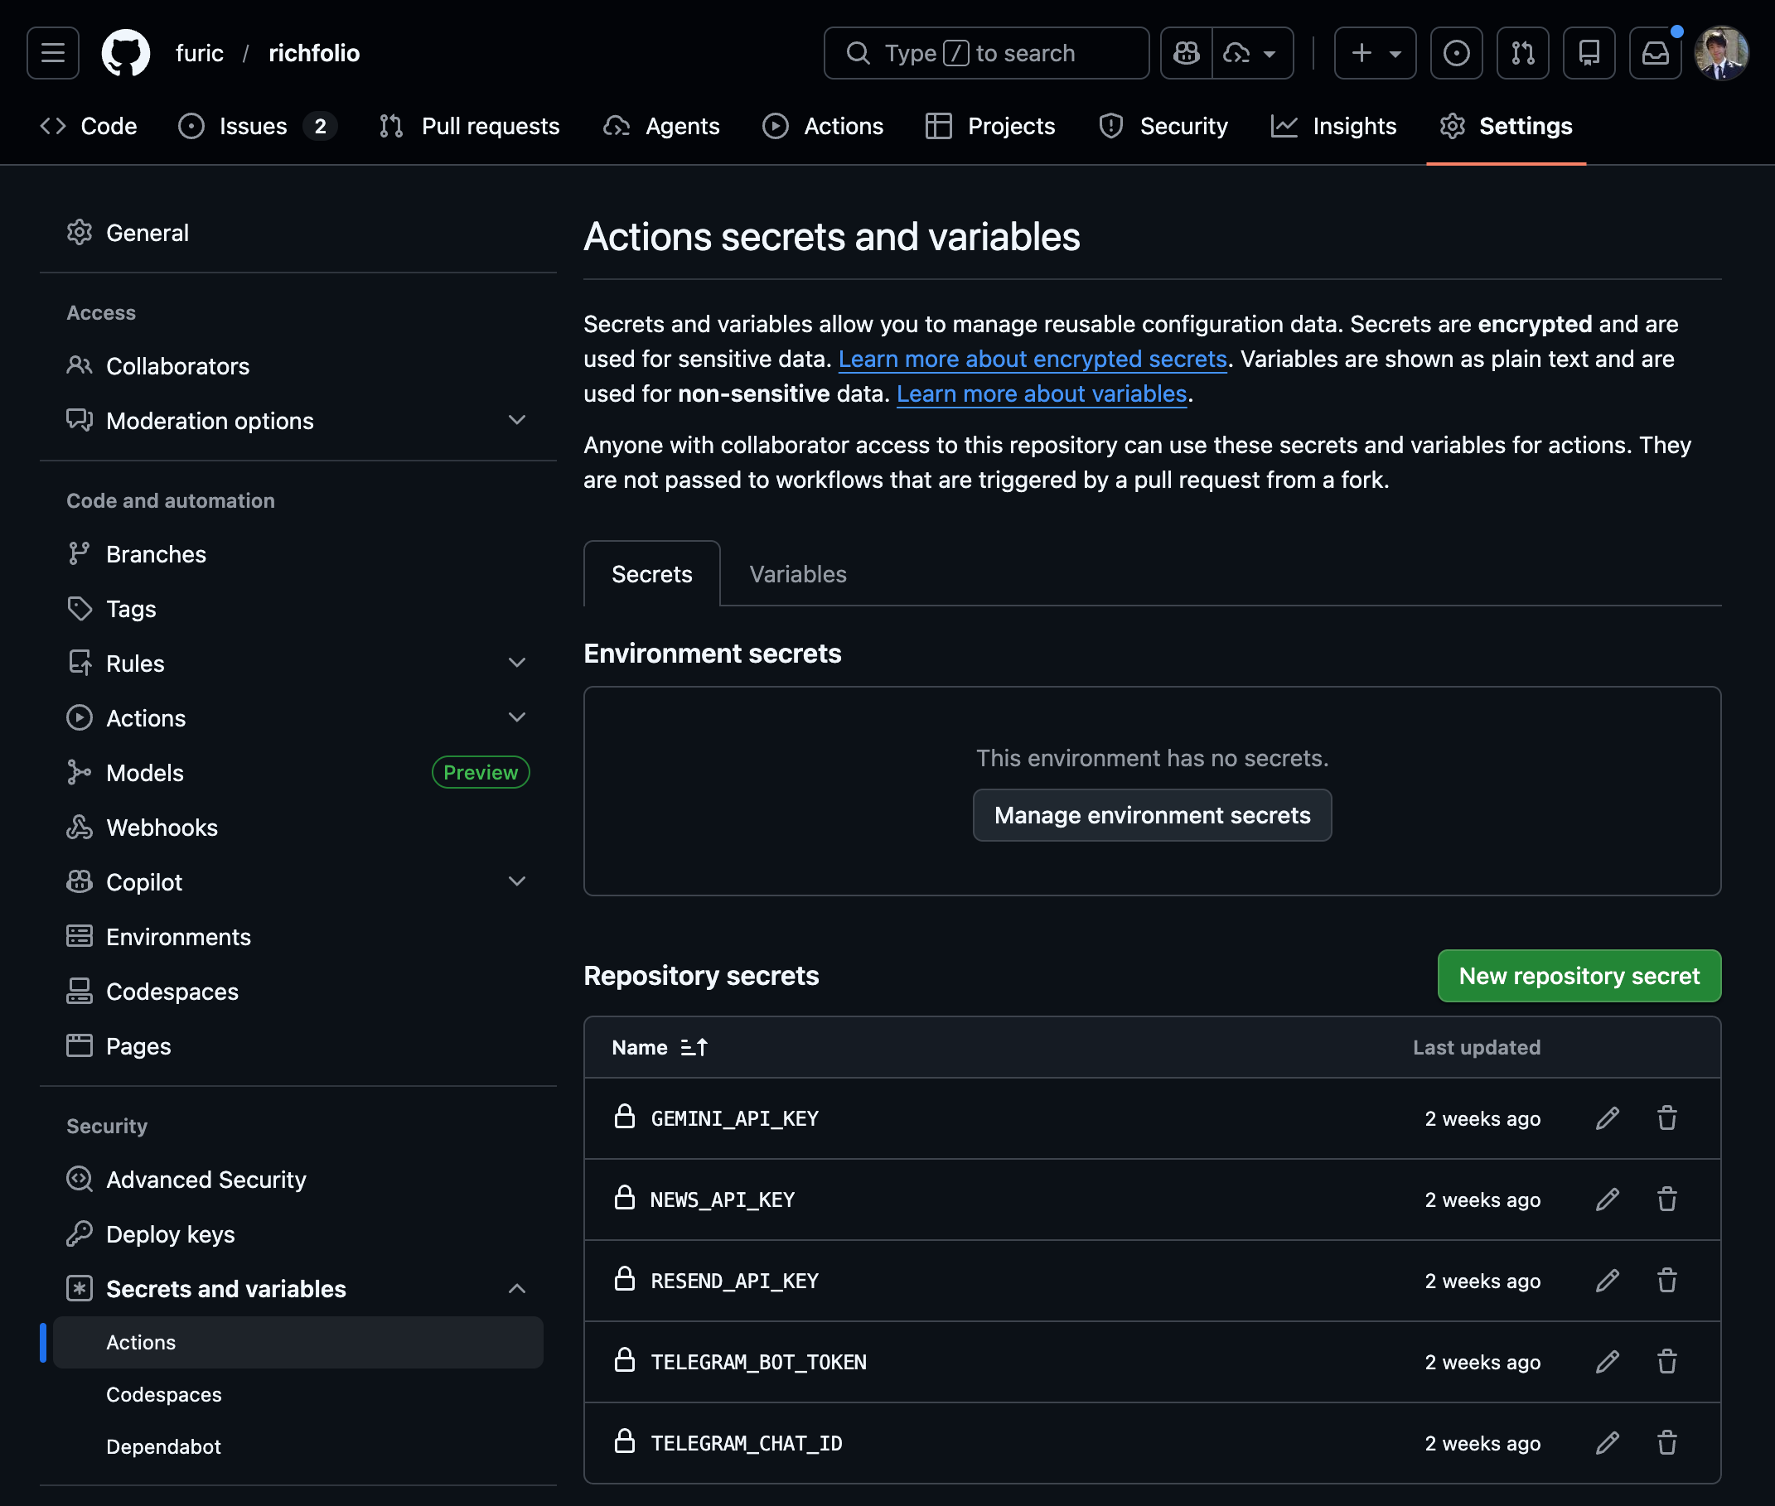Toggle the Name column sort order
1775x1506 pixels.
695,1048
